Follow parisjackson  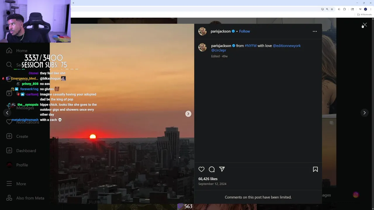tap(244, 31)
